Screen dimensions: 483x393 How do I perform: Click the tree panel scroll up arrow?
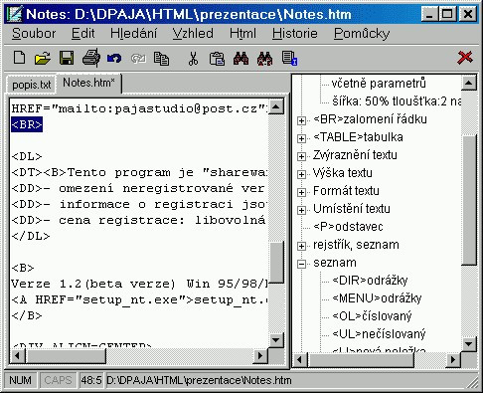[x=469, y=83]
